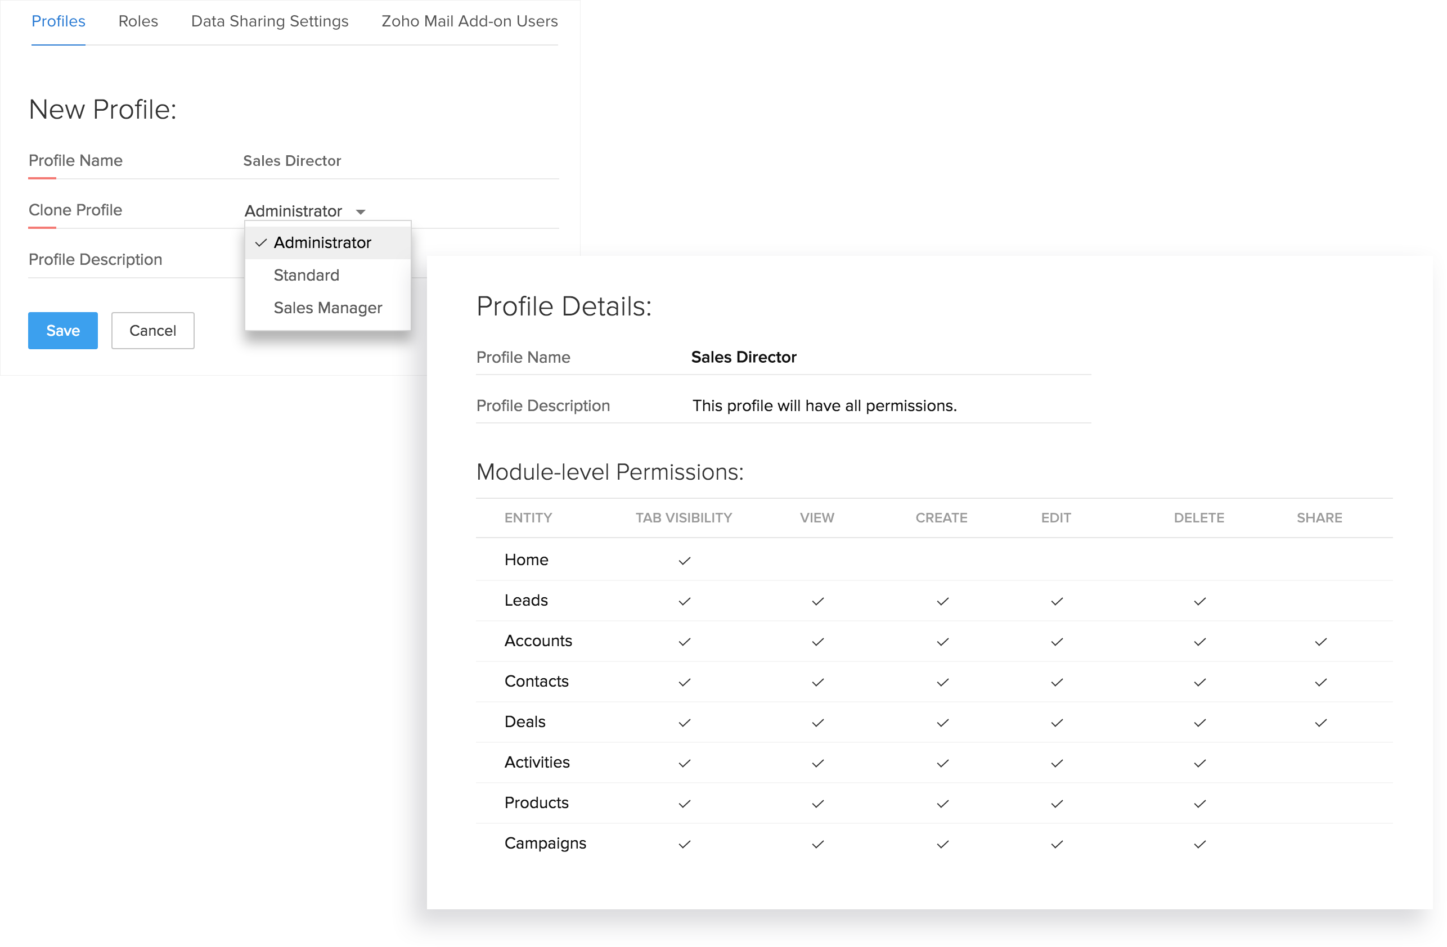This screenshot has width=1447, height=947.
Task: Pick Sales Manager from the clone list
Action: pyautogui.click(x=327, y=308)
